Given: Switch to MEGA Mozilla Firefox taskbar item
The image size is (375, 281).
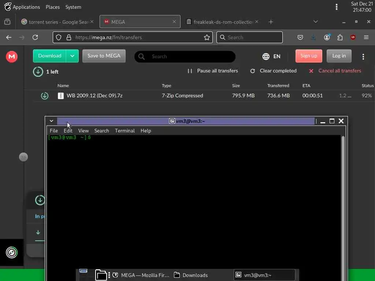Looking at the screenshot, I should (141, 275).
